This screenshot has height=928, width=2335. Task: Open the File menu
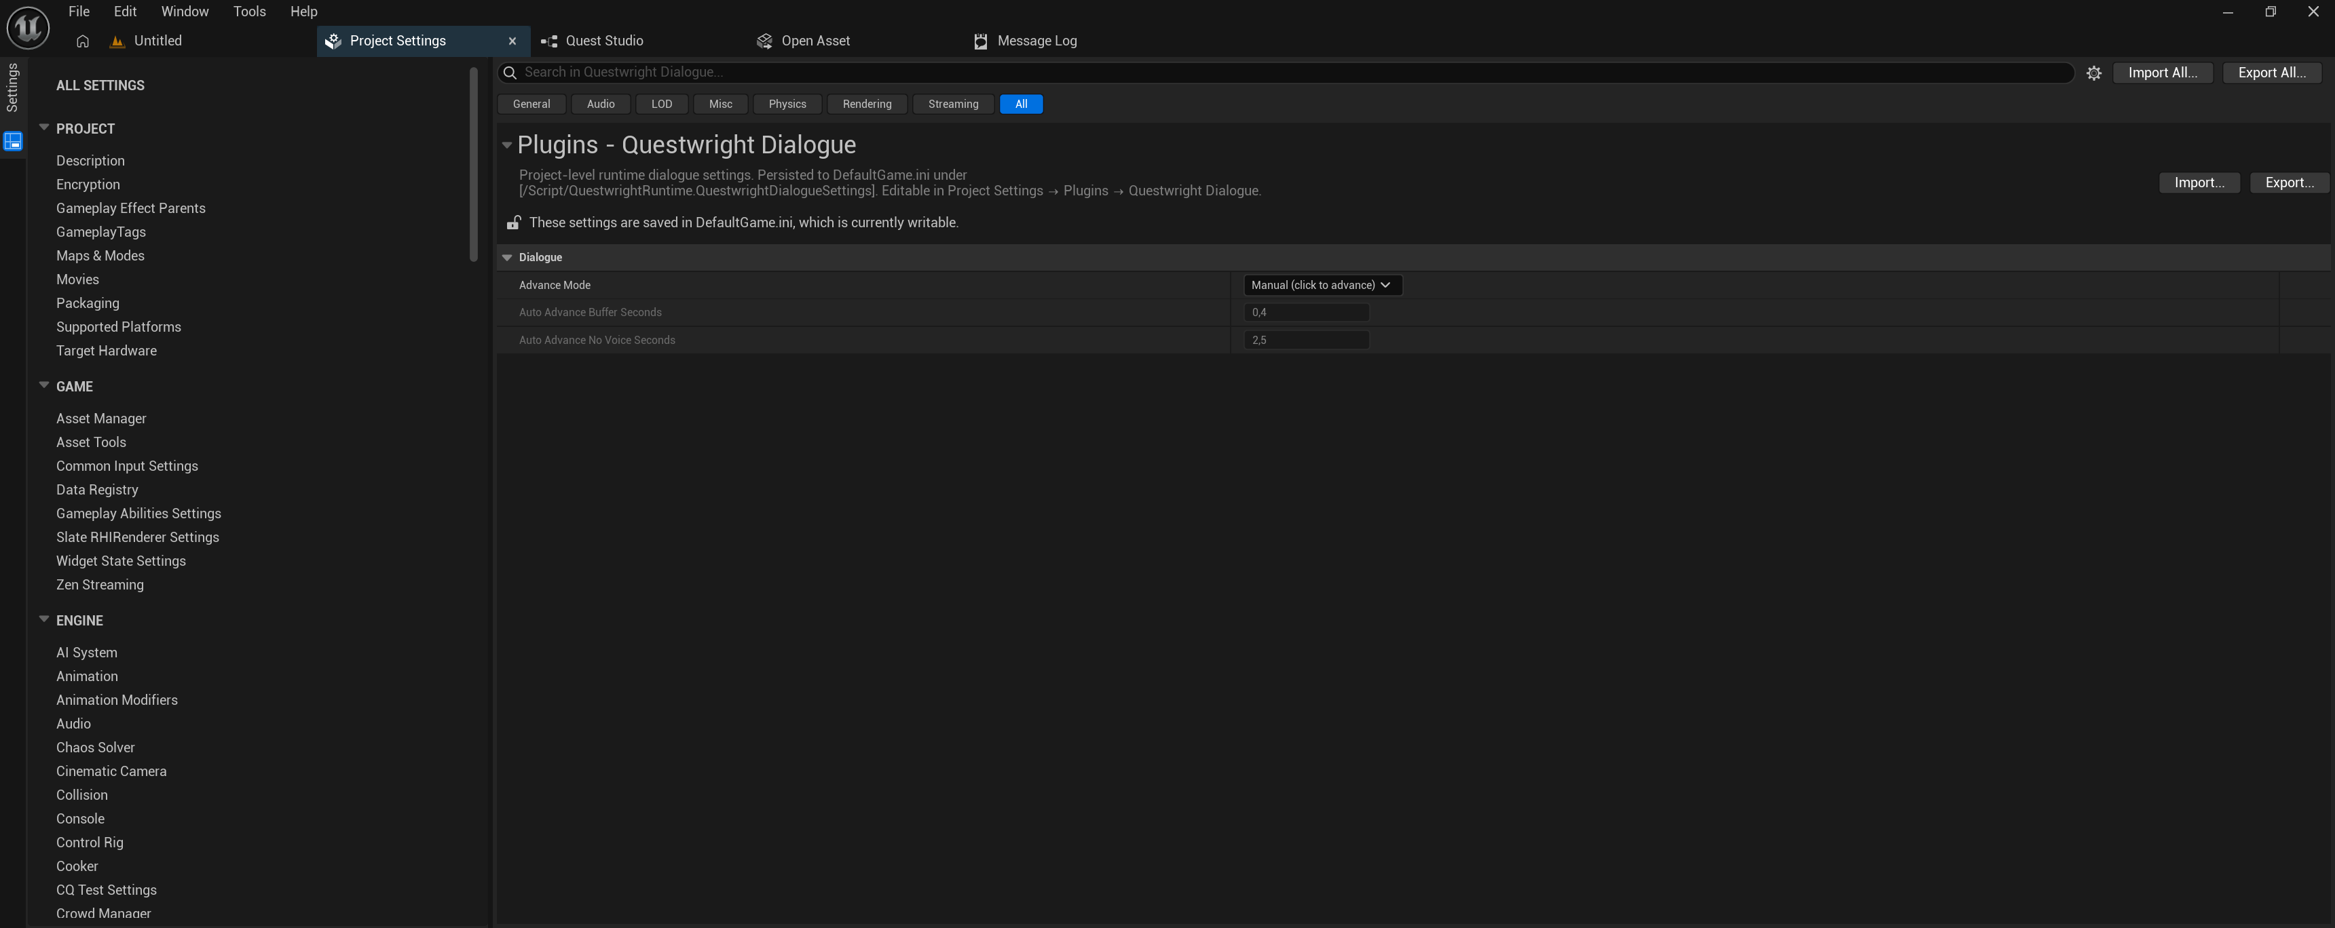[79, 12]
